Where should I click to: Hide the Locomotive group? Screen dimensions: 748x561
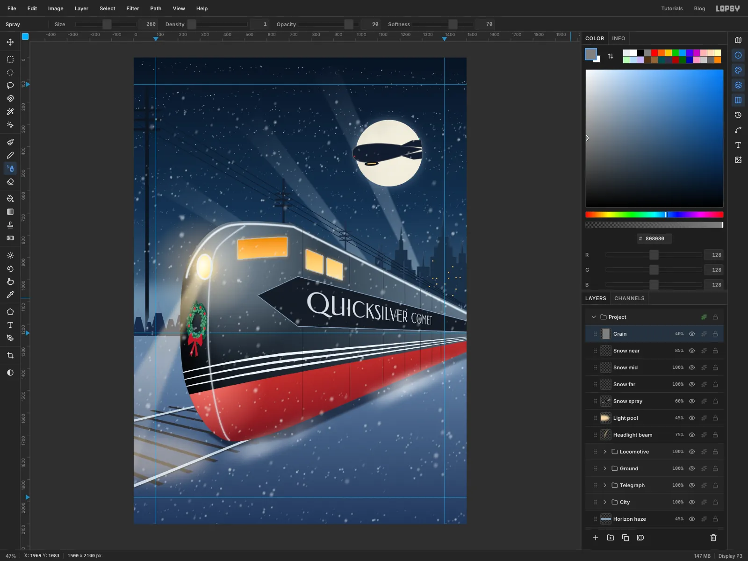[692, 452]
